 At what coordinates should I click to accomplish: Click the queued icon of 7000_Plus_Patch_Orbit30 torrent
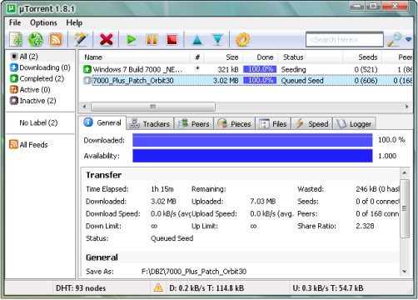coord(87,81)
